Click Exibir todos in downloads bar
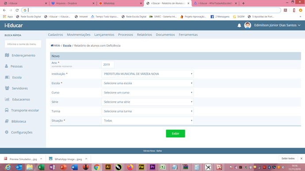 288,158
